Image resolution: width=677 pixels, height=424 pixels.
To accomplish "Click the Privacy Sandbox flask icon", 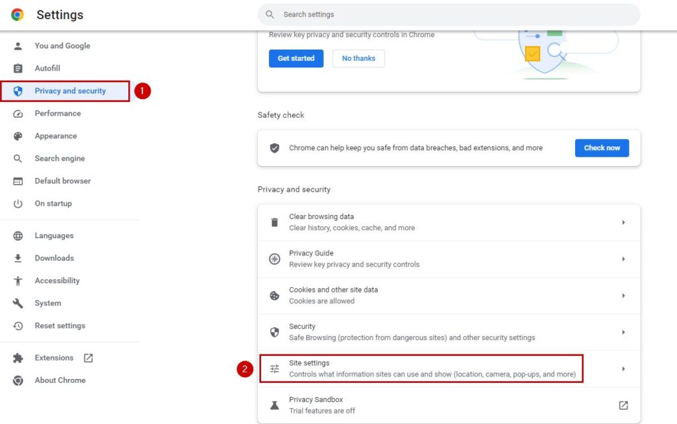I will pyautogui.click(x=274, y=405).
